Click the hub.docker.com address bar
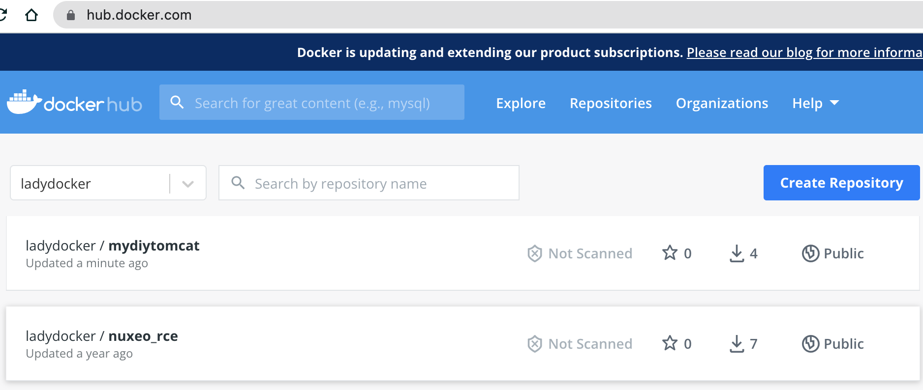This screenshot has width=923, height=390. click(487, 15)
